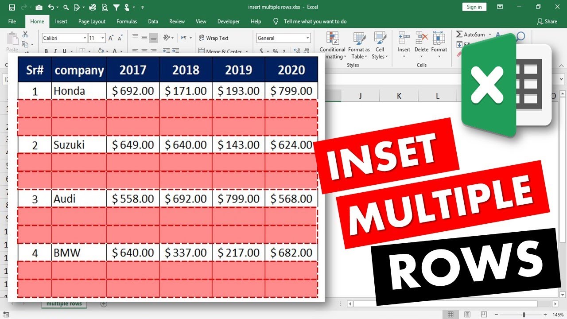Viewport: 567px width, 319px height.
Task: Toggle Wrap Text
Action: pyautogui.click(x=214, y=38)
